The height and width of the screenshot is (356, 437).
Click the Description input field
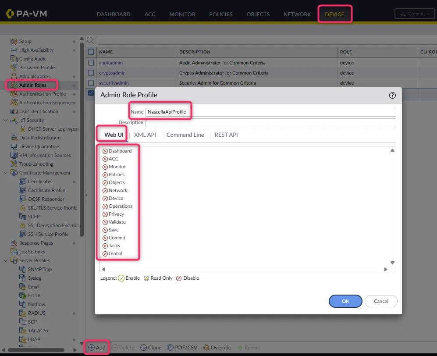(x=270, y=123)
